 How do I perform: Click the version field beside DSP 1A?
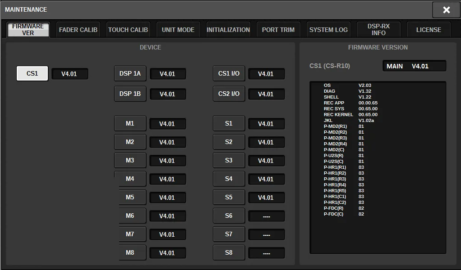click(x=168, y=74)
